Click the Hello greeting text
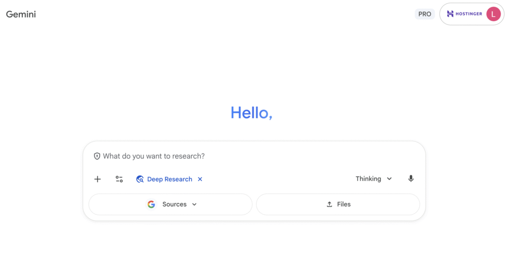The image size is (509, 277). click(252, 113)
